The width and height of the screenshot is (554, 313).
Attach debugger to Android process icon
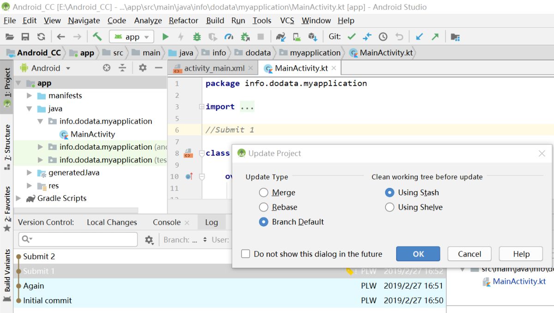coord(245,37)
